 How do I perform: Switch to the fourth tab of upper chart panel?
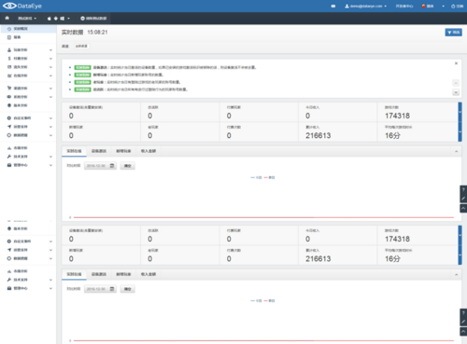tap(149, 151)
